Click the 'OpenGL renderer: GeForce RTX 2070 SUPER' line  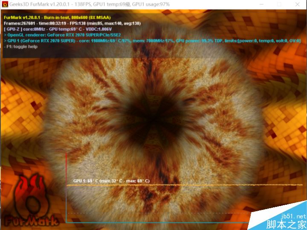coord(62,35)
